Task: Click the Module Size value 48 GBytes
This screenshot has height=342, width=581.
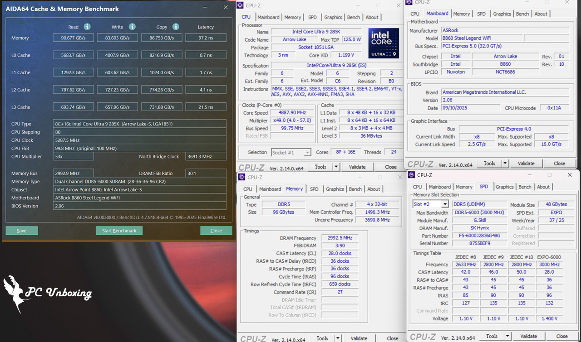Action: [556, 204]
